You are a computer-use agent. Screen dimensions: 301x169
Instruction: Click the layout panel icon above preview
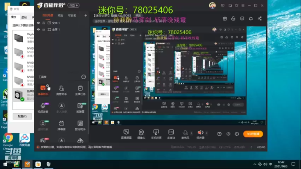(x=242, y=18)
